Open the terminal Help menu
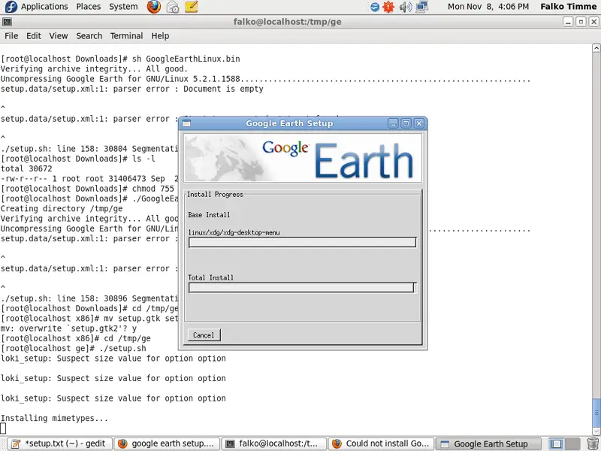The image size is (601, 451). (160, 35)
